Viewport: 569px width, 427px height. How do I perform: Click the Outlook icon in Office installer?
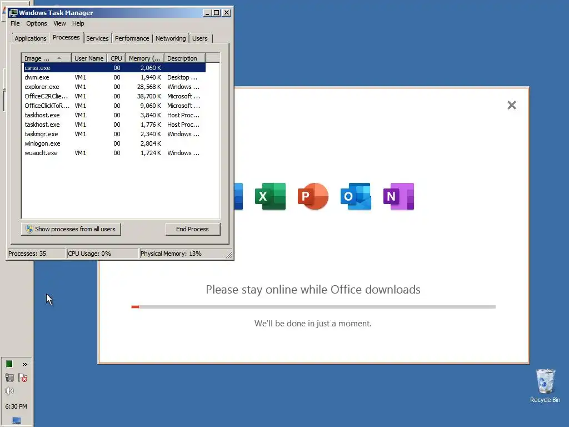tap(356, 196)
